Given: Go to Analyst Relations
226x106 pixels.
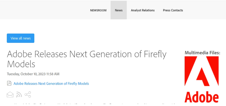Looking at the screenshot, I should tap(143, 10).
